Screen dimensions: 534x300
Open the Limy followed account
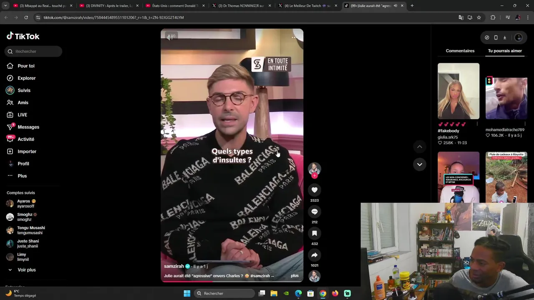coord(22,257)
